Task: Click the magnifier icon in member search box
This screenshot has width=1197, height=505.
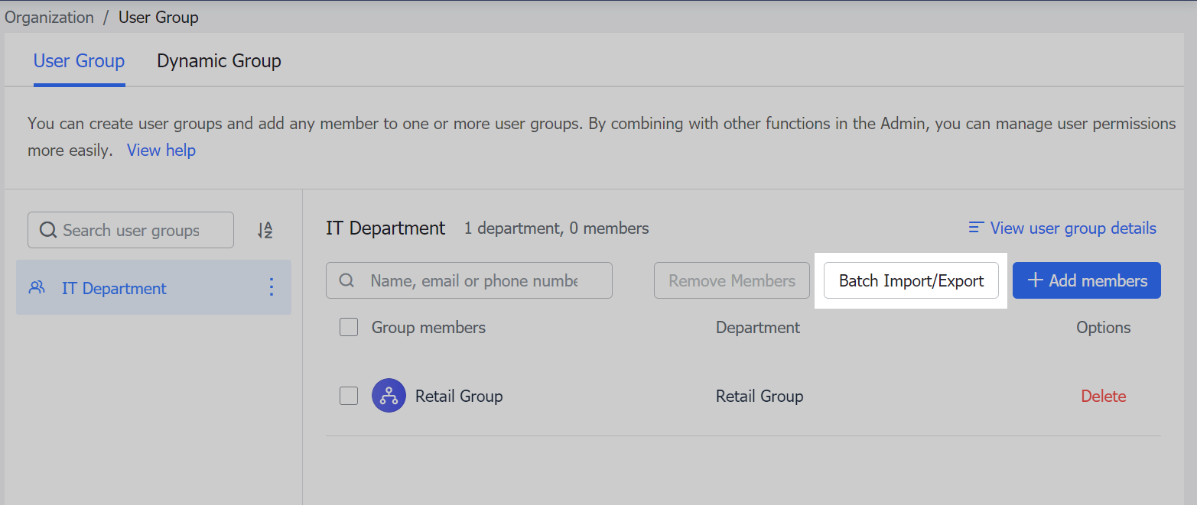Action: (346, 280)
